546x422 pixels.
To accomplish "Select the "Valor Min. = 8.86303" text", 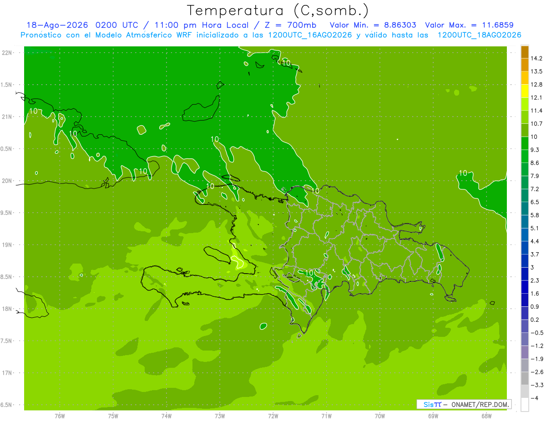I will pyautogui.click(x=373, y=25).
